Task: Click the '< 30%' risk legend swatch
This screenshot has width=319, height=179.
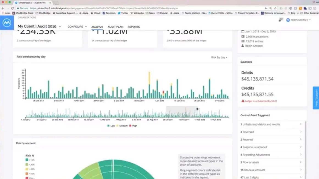Action: coord(27,164)
